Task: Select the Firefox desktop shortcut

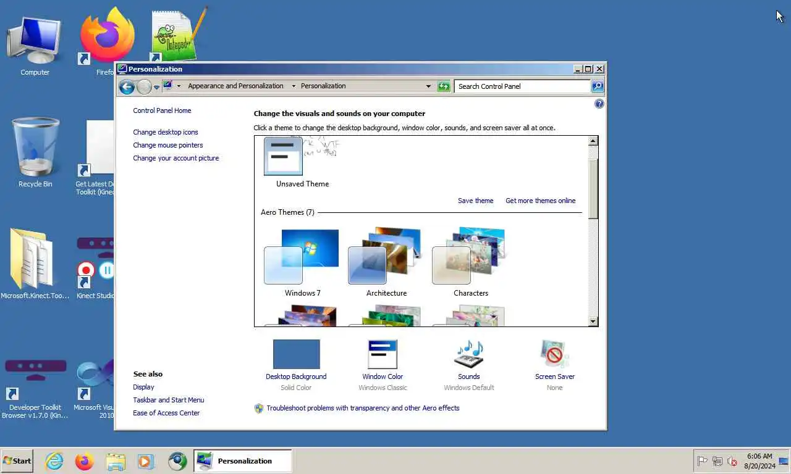Action: coord(106,41)
